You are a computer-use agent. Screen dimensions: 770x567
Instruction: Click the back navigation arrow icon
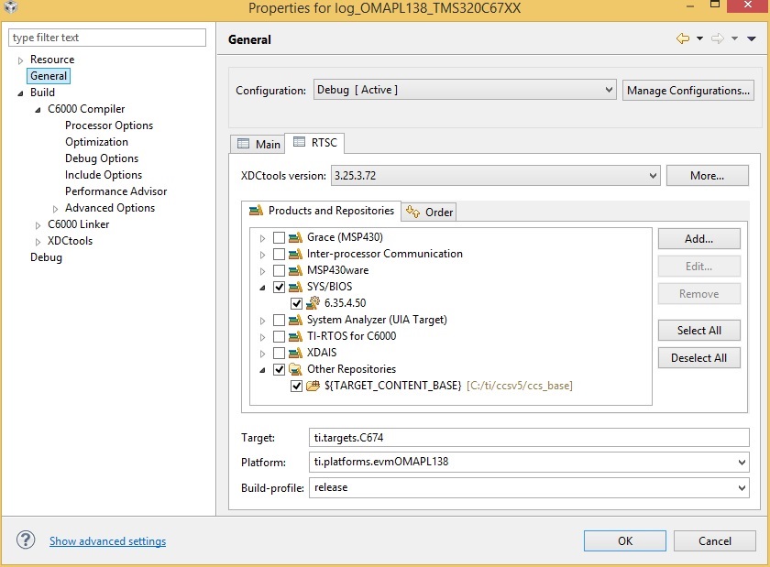(683, 38)
